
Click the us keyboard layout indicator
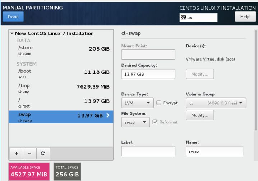[198, 18]
